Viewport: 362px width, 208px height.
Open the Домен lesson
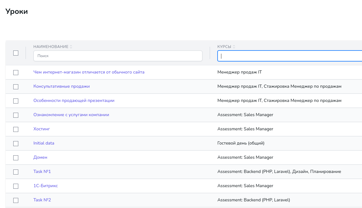pyautogui.click(x=40, y=157)
